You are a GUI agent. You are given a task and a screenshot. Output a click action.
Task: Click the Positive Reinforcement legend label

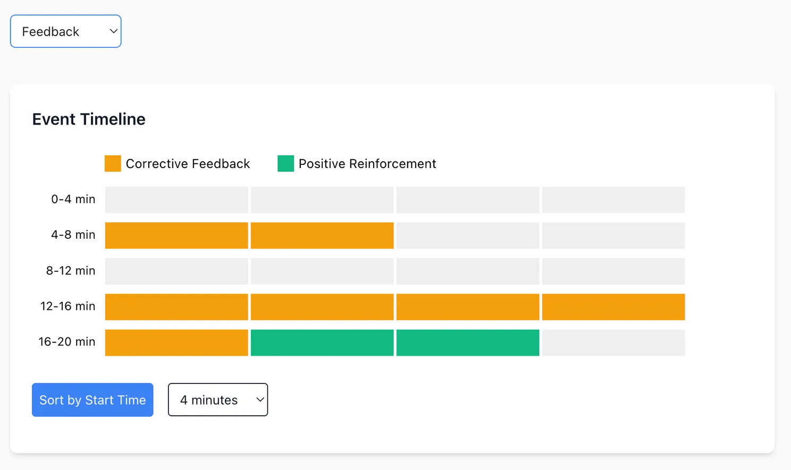pyautogui.click(x=367, y=164)
